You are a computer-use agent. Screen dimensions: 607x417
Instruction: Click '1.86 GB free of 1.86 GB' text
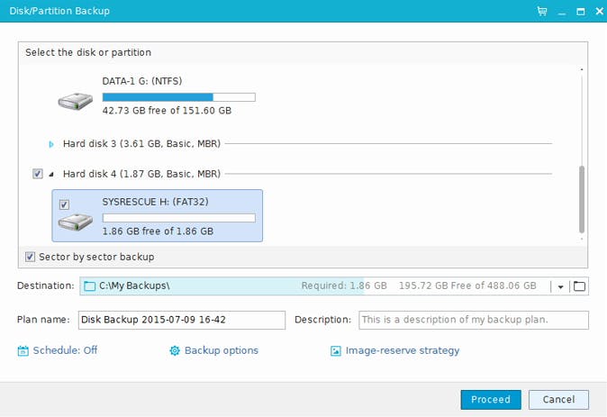tap(158, 231)
